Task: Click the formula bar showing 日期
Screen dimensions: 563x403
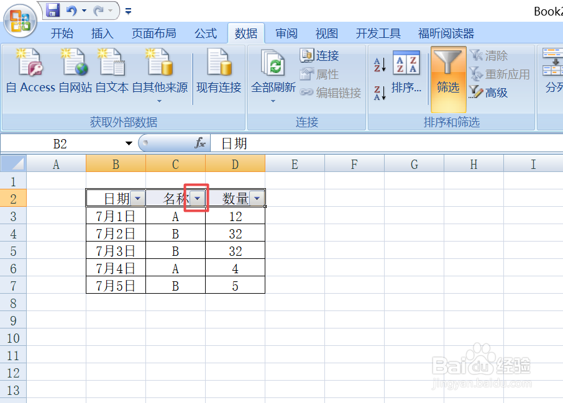Action: coord(387,143)
